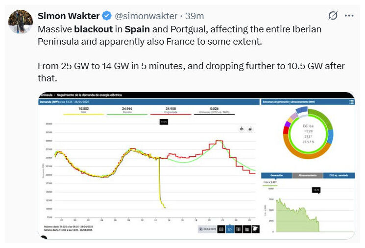Switch to the Almacenamiento tab
This screenshot has width=365, height=248.
click(308, 175)
